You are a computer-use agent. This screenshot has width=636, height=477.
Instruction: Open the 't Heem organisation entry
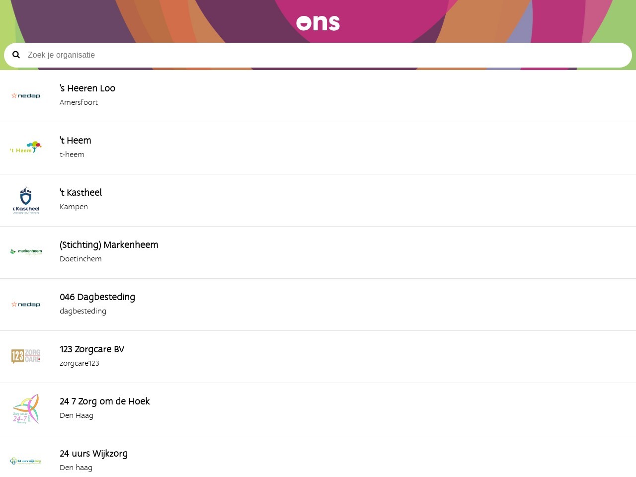318,148
